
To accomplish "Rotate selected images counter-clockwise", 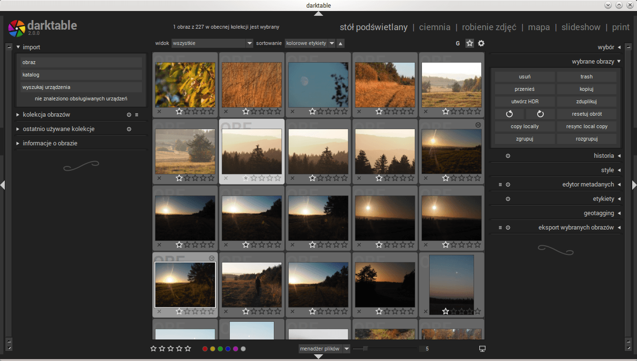I will click(x=509, y=114).
